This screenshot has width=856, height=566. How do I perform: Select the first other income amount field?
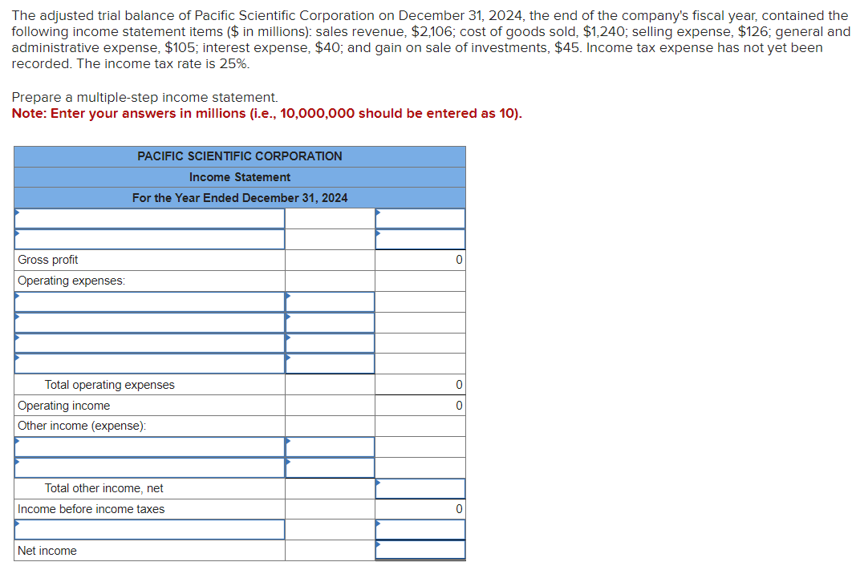click(330, 447)
